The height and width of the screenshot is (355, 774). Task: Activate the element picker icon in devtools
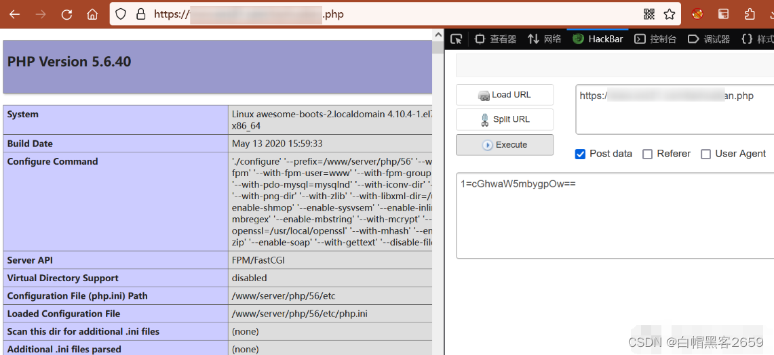pos(457,39)
